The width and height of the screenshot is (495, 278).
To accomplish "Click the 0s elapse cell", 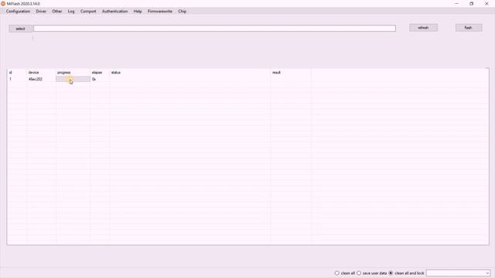I will 94,79.
